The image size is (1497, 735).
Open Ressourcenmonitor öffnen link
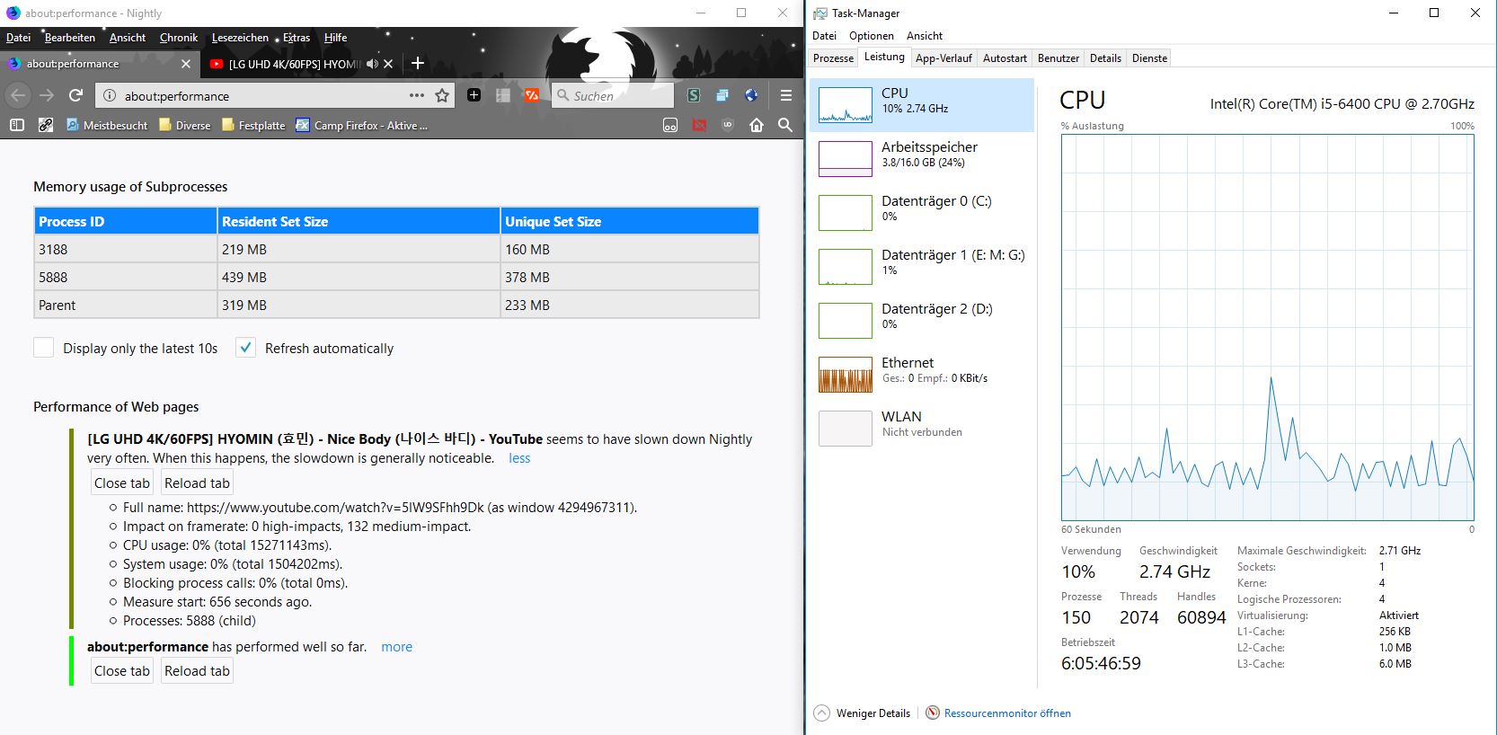tap(1006, 713)
